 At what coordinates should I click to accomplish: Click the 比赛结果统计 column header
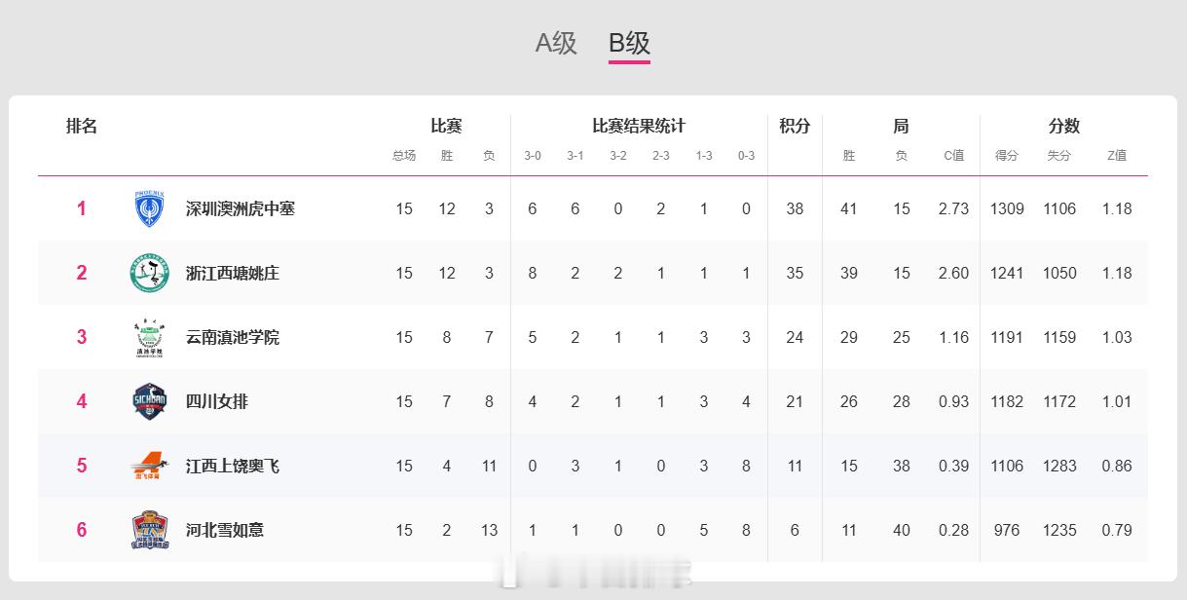(639, 126)
